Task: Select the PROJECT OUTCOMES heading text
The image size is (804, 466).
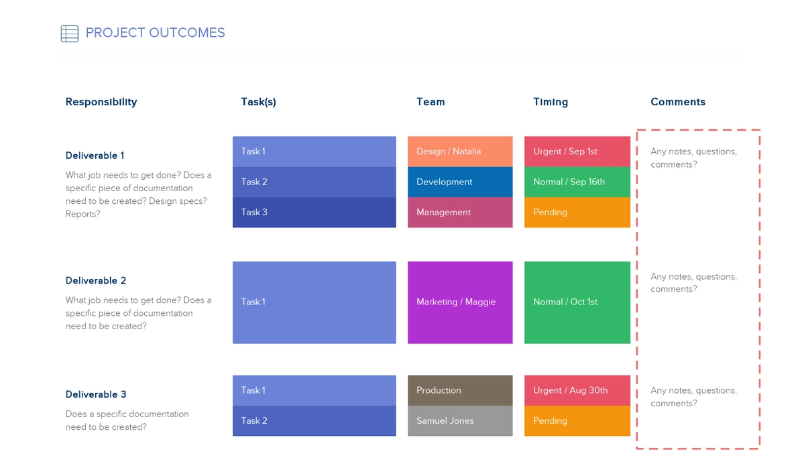Action: tap(155, 33)
